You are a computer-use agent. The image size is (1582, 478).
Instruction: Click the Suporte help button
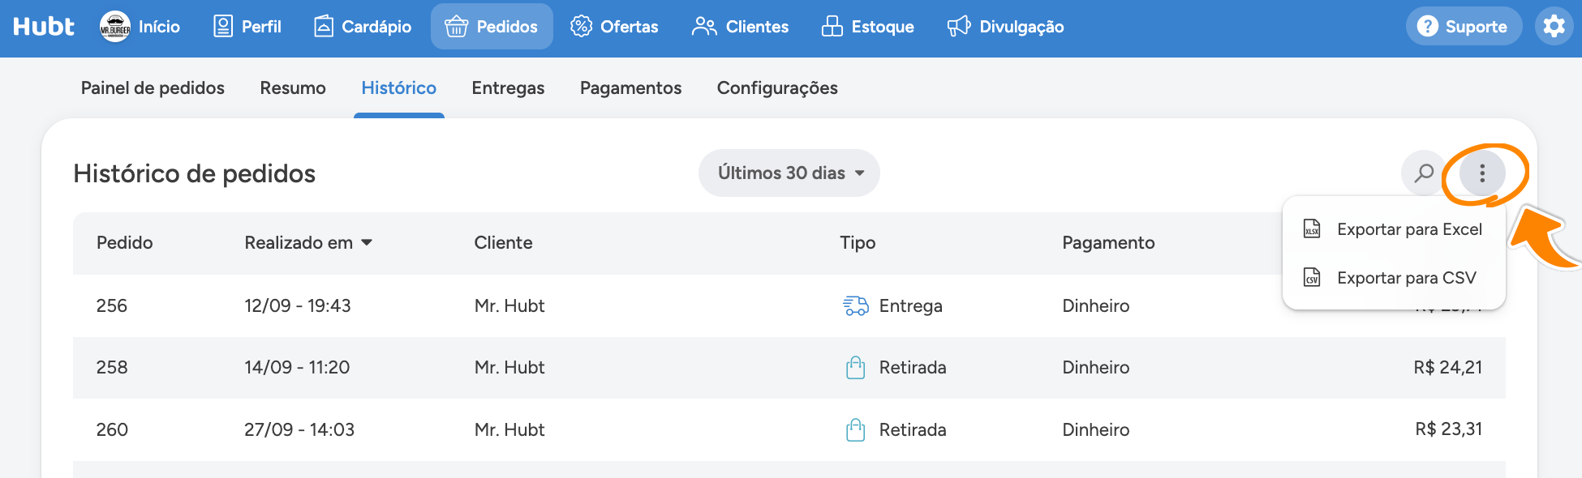[1464, 27]
